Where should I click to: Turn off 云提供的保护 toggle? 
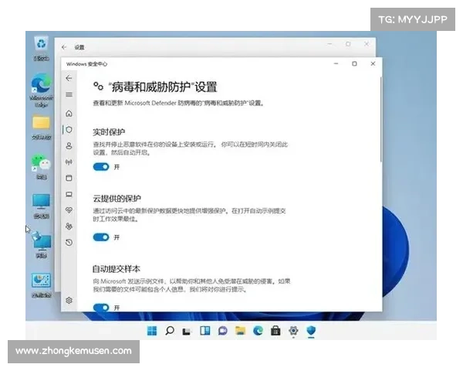coord(101,237)
